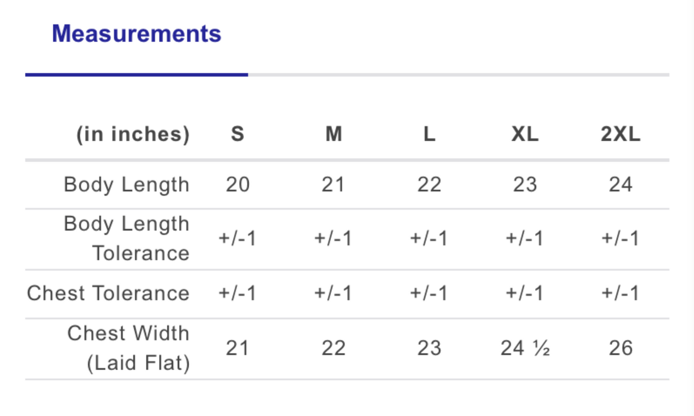Click Body Length Tolerance +/-1 under M

[333, 239]
